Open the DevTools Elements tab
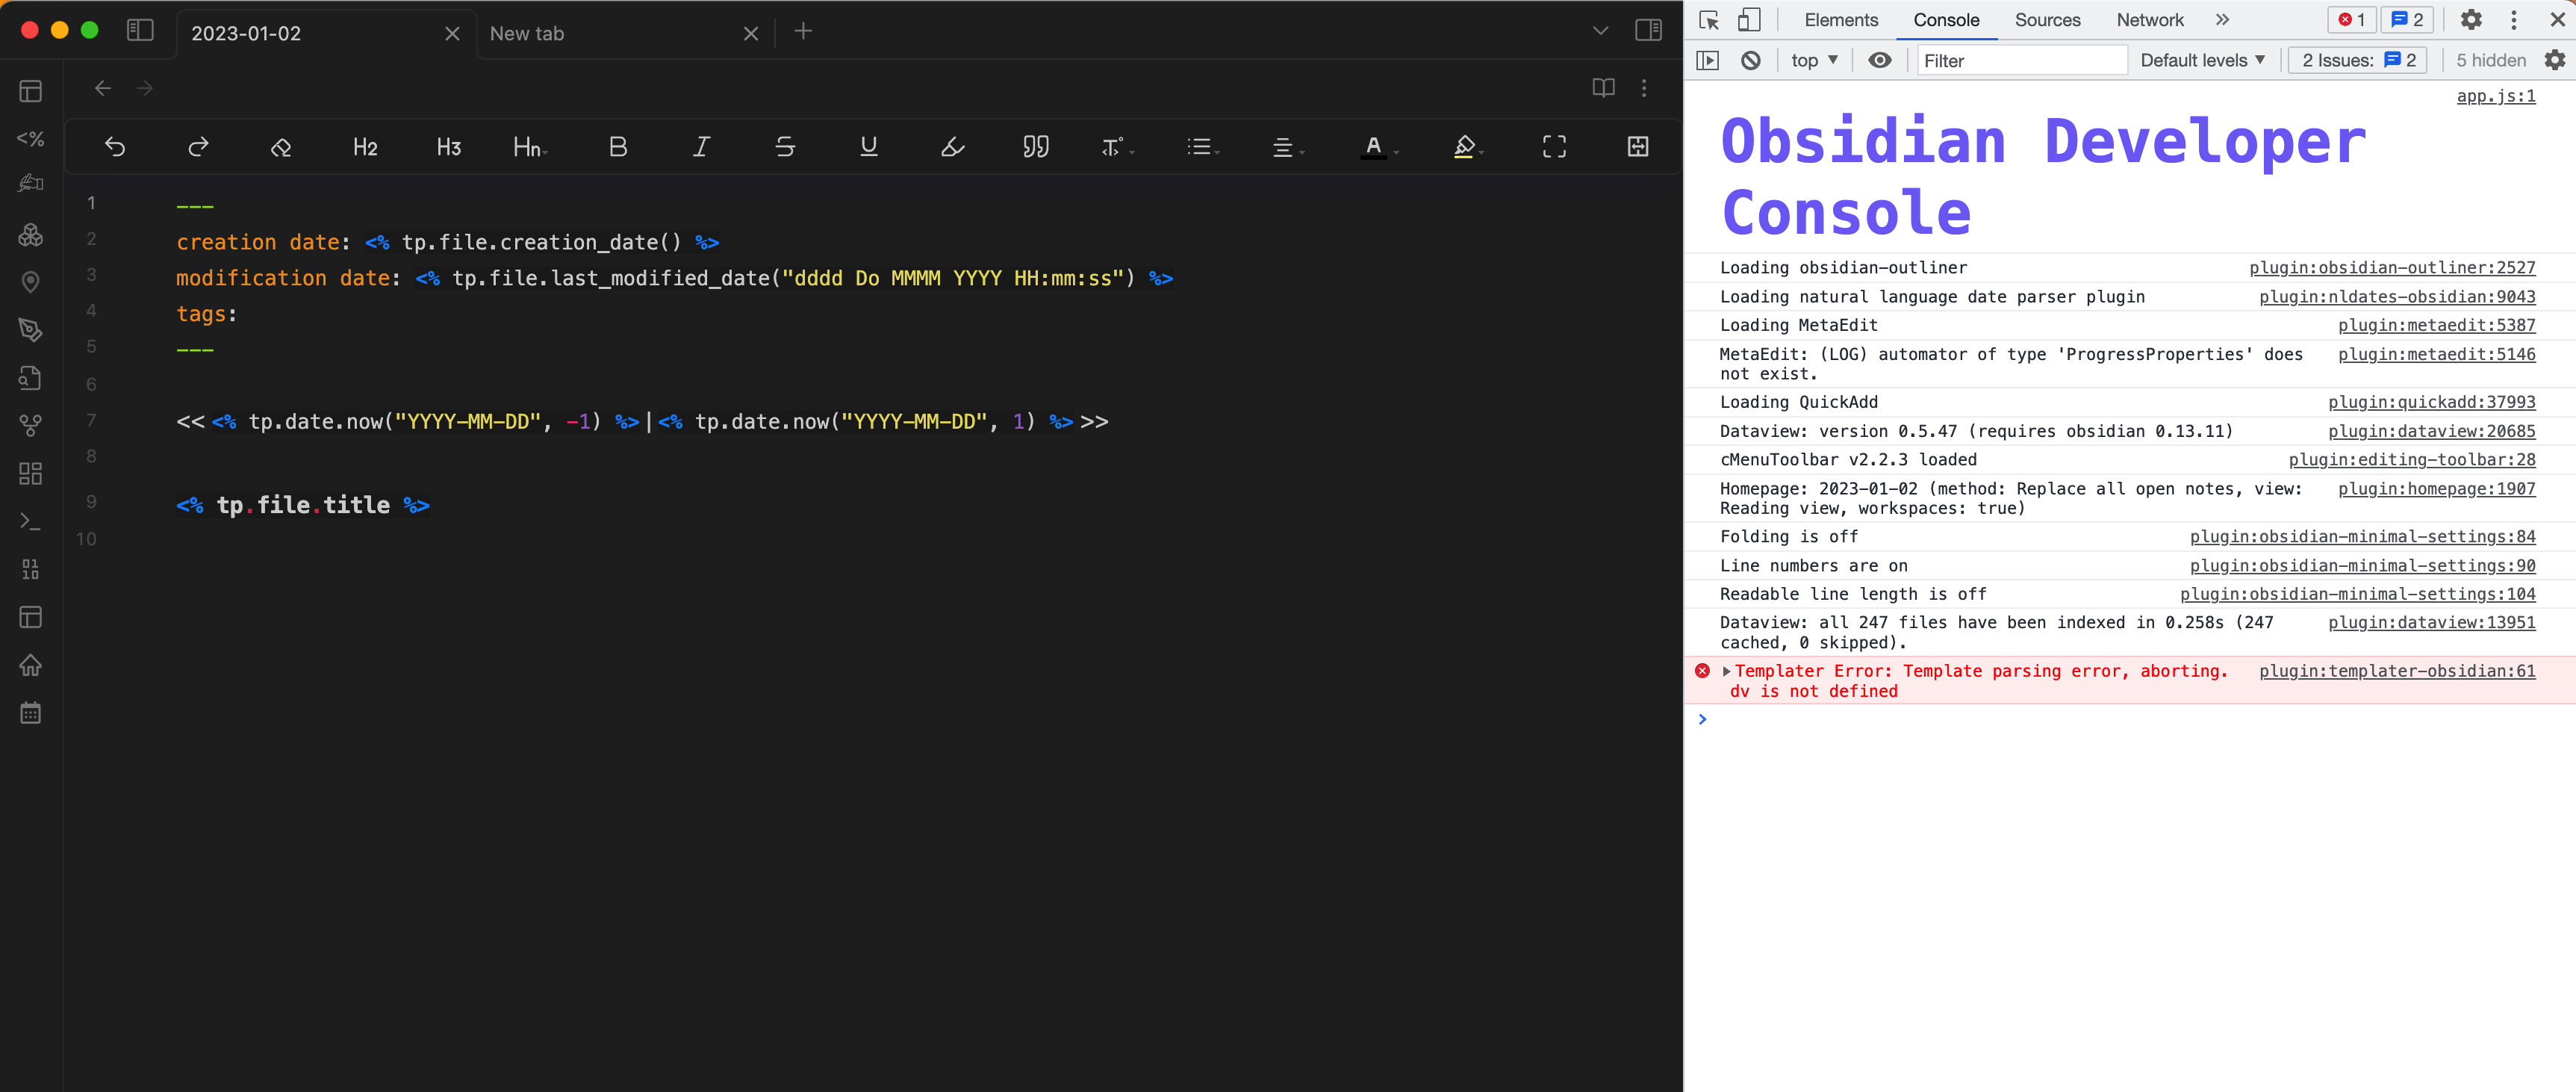The height and width of the screenshot is (1092, 2576). point(1841,20)
